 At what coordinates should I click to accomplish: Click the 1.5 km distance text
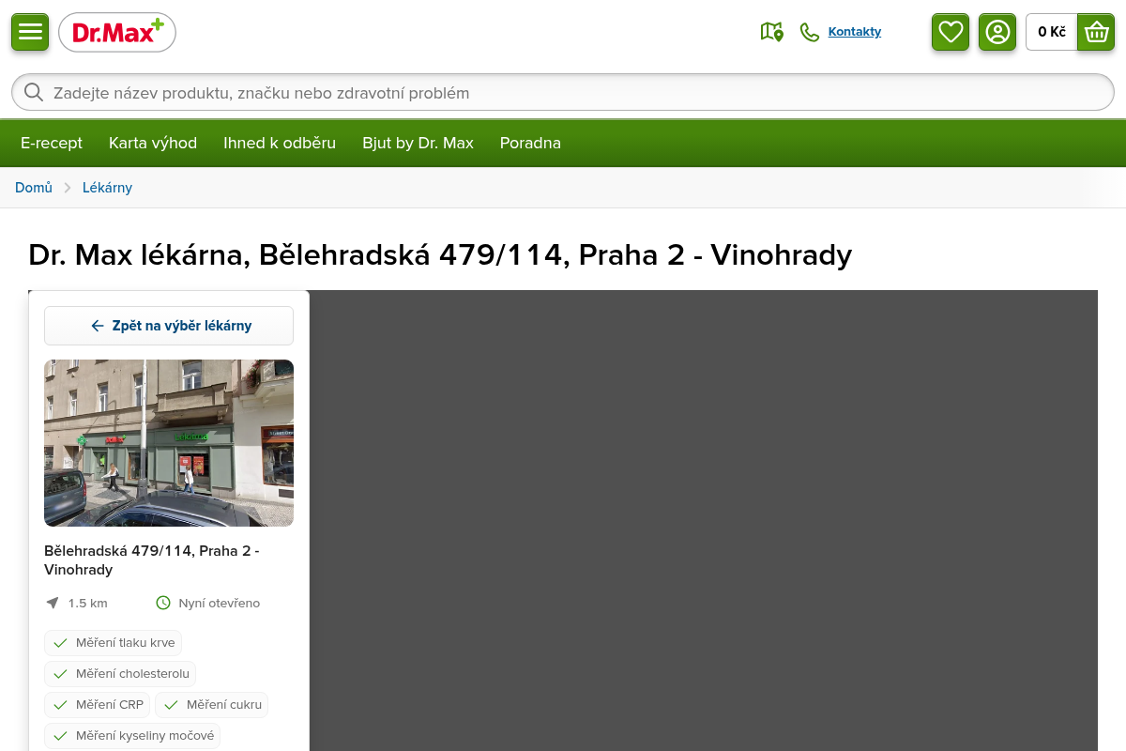pos(88,603)
